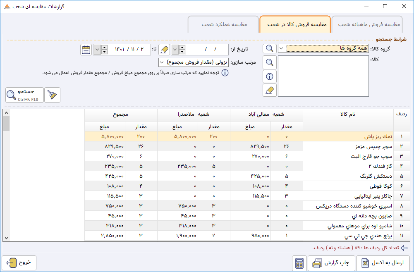The width and height of the screenshot is (414, 272).
Task: Open the مرتب سازی sort order dropdown
Action: (162, 62)
